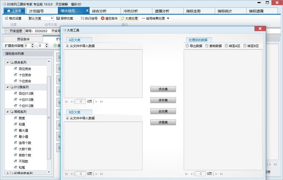Switch to the 预设条件 tab
283x180 pixels.
23,39
